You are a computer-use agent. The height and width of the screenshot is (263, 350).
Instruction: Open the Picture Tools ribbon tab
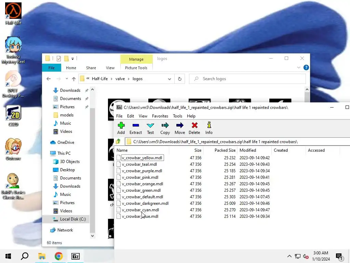[x=136, y=68]
